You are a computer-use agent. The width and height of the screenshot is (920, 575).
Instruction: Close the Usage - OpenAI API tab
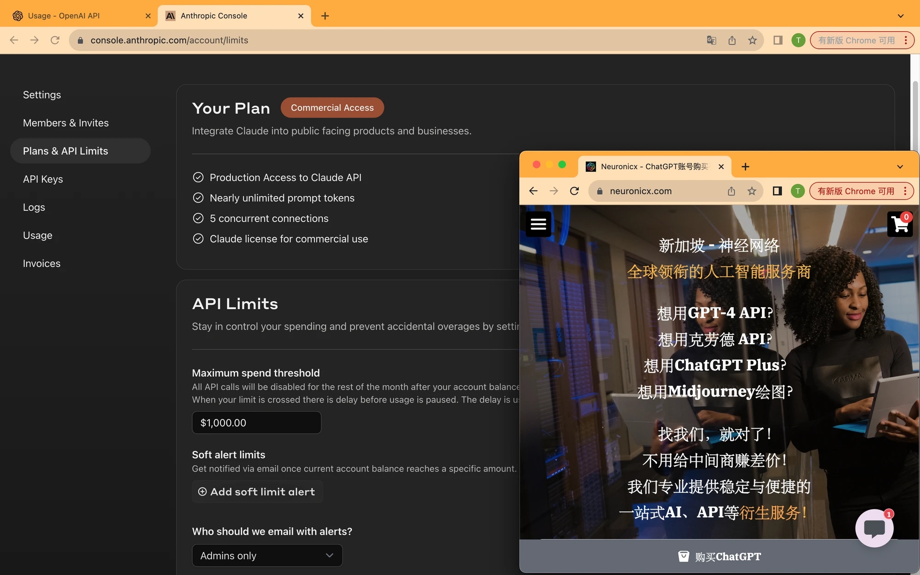tap(148, 16)
